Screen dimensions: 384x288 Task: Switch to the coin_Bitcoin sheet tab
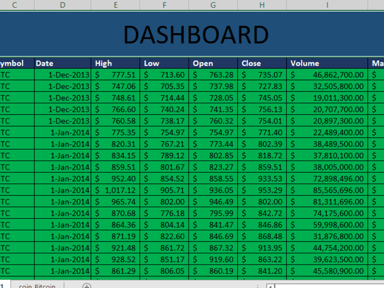(x=37, y=286)
